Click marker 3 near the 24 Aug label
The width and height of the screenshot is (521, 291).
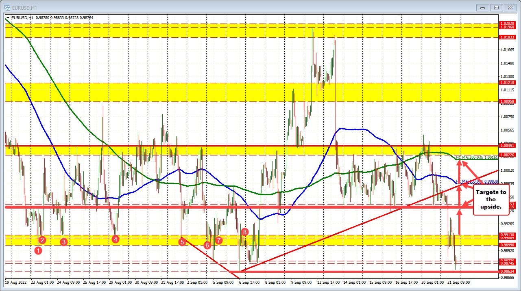coord(63,242)
